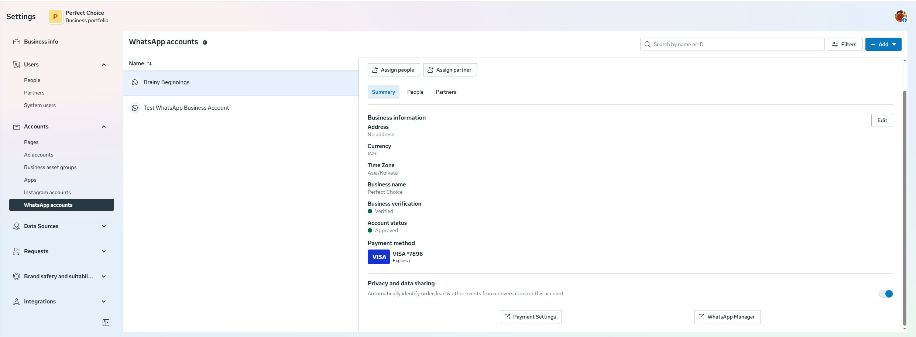Open People under Users in sidebar

pyautogui.click(x=32, y=80)
